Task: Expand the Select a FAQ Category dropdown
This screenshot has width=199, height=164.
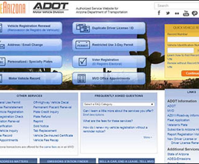Action: tap(118, 104)
